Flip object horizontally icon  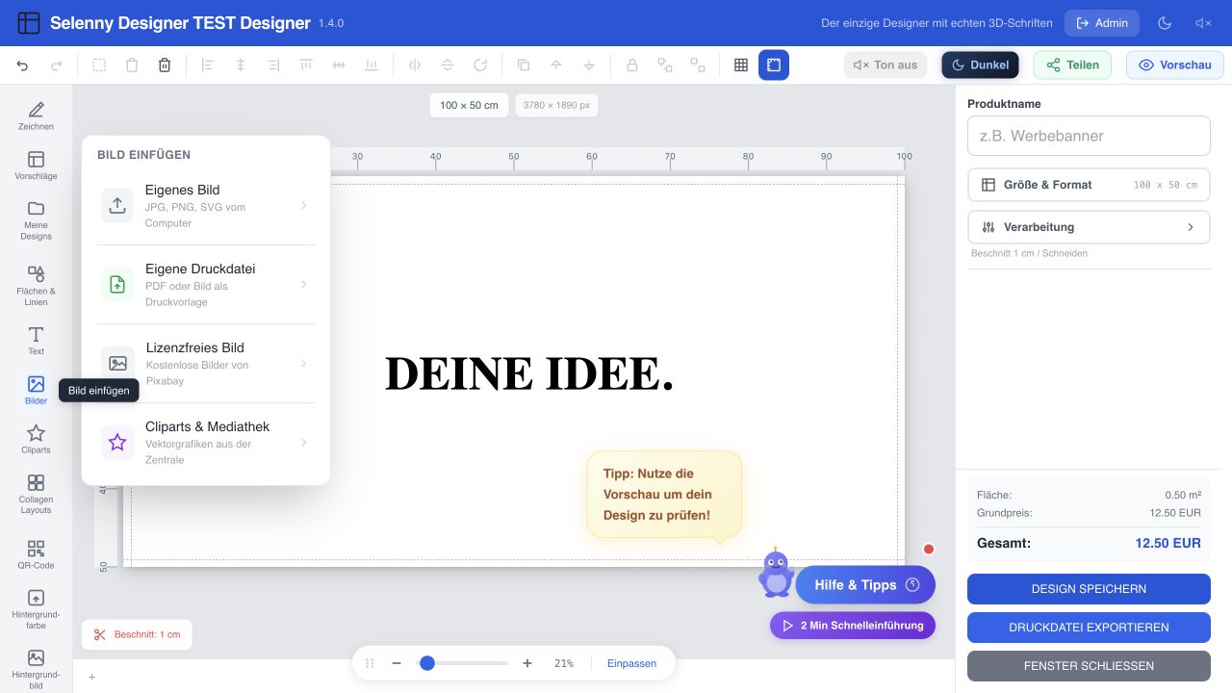[415, 65]
